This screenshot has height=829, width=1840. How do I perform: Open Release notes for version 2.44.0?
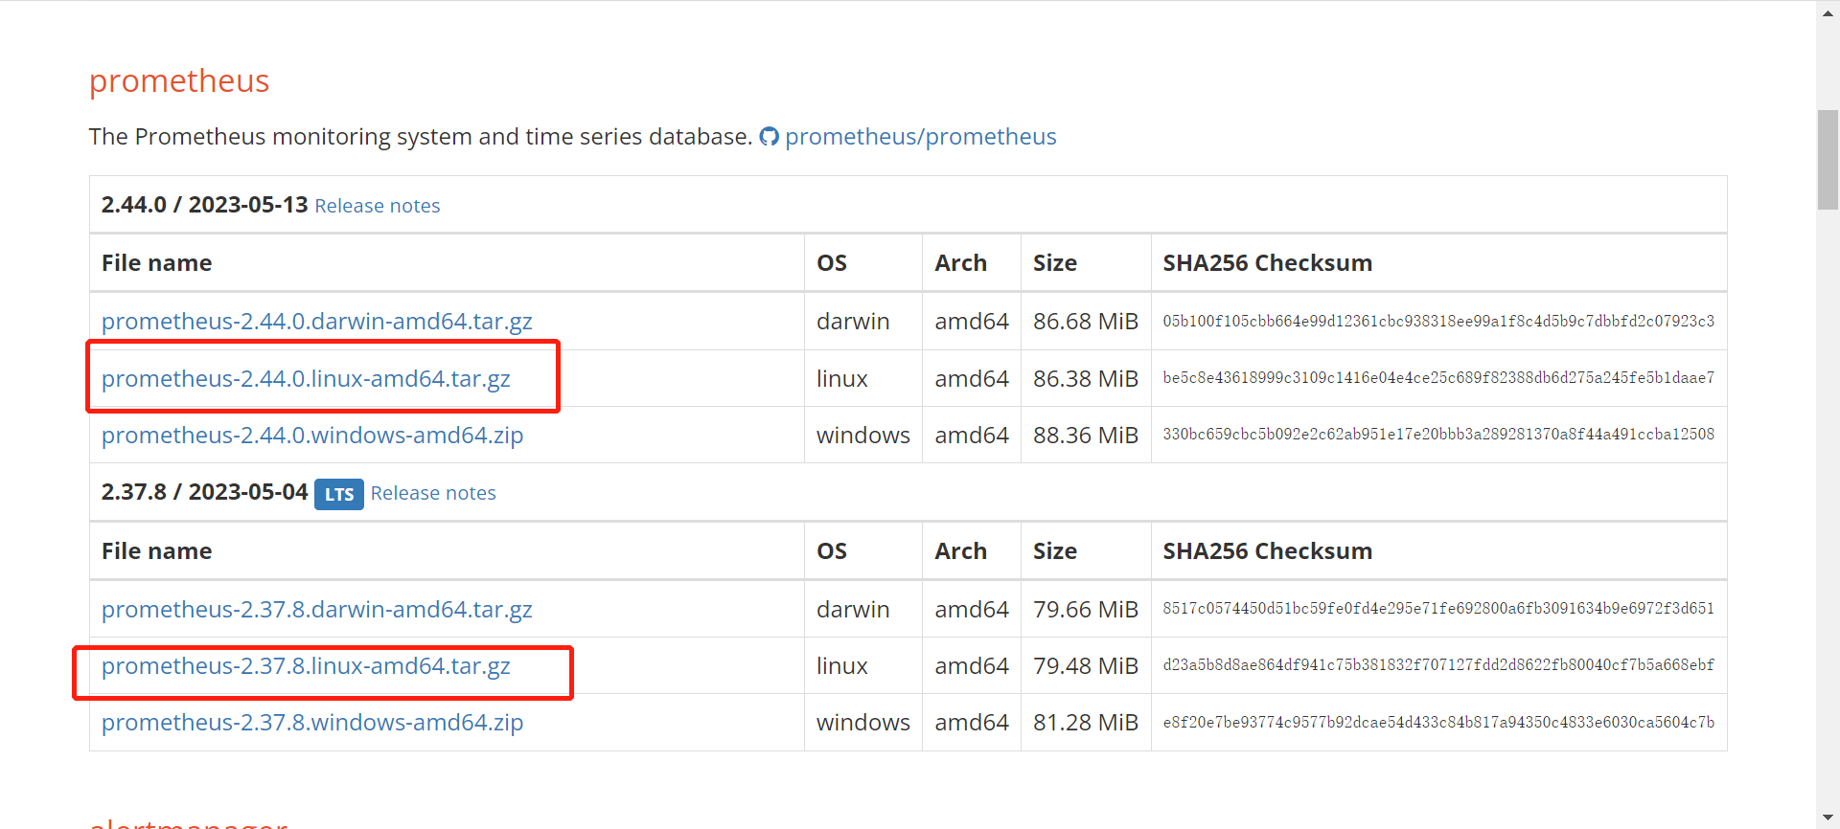[377, 206]
